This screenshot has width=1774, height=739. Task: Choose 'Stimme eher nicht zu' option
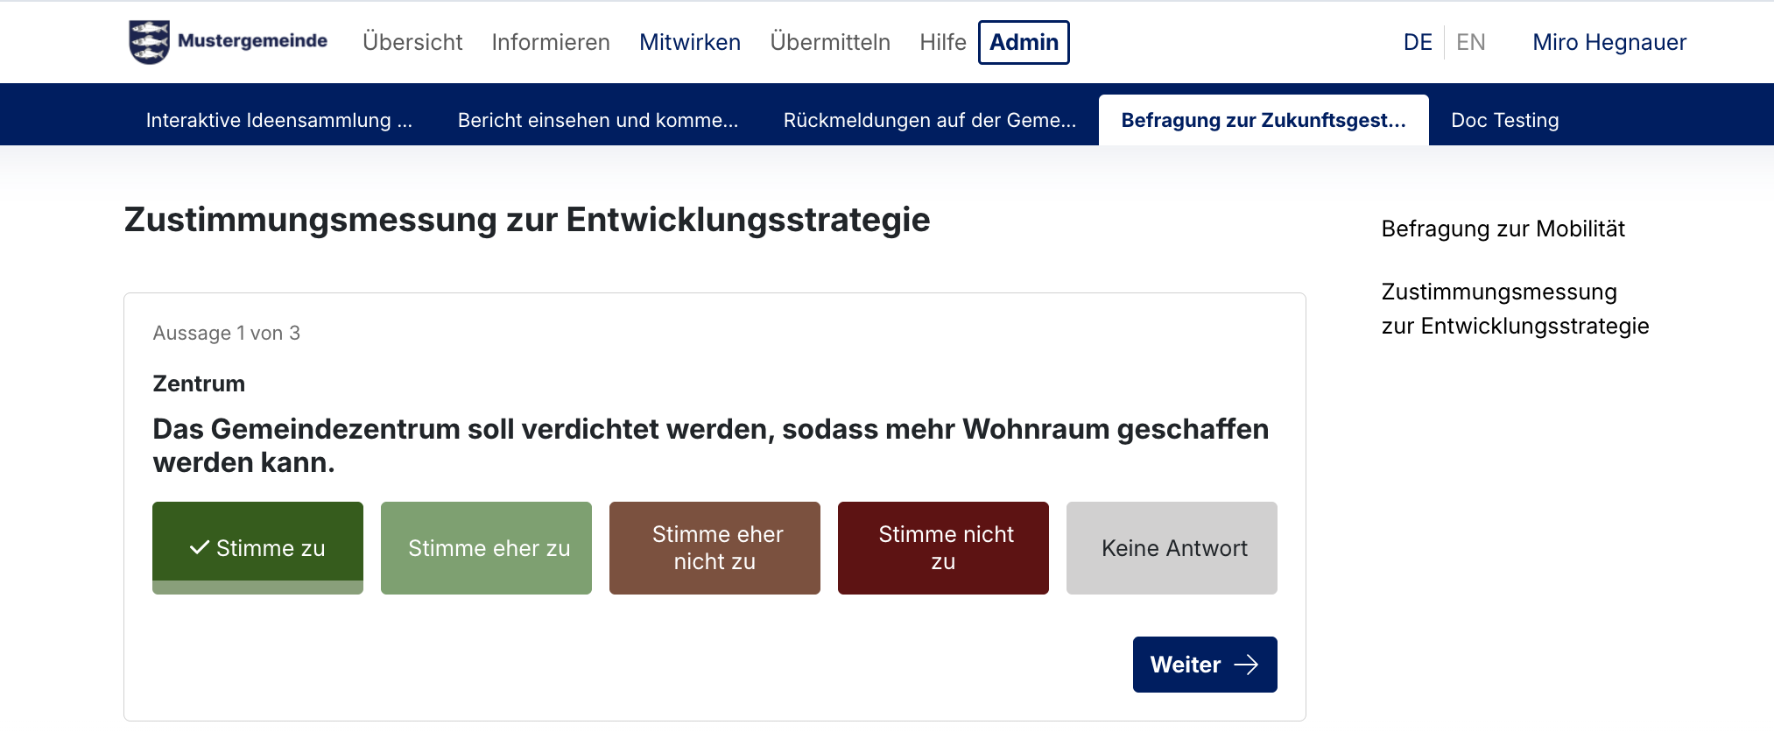tap(715, 548)
